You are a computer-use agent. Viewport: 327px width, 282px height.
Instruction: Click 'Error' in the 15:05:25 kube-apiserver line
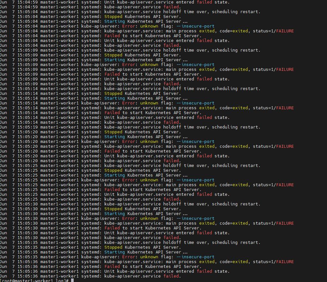pos(128,180)
